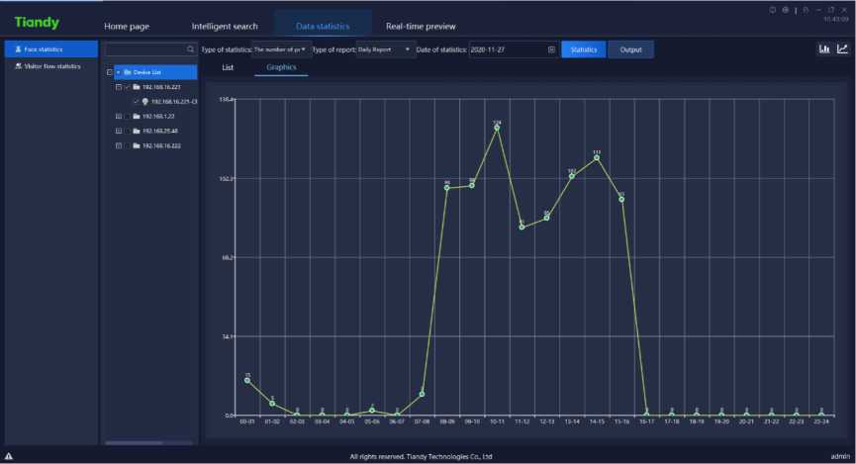
Task: Click the Statistics button
Action: (x=583, y=49)
